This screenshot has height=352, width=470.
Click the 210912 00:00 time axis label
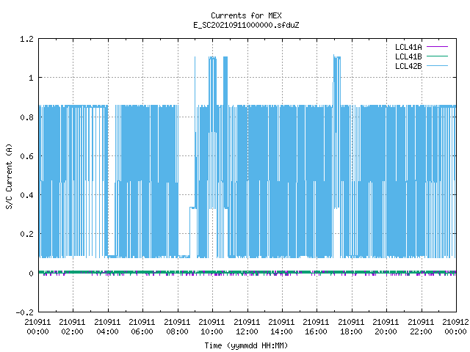tap(455, 326)
